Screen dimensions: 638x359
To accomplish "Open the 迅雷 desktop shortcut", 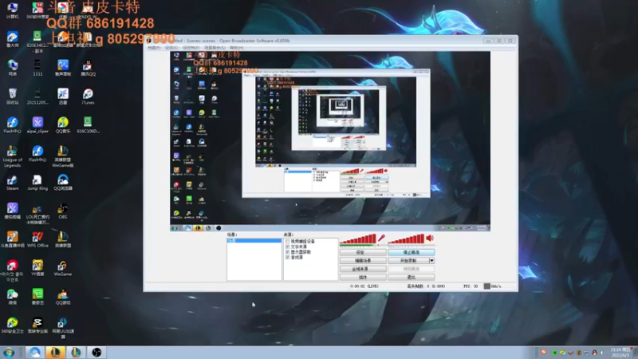I will coord(63,97).
